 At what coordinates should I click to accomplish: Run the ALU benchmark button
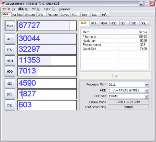click(x=10, y=39)
